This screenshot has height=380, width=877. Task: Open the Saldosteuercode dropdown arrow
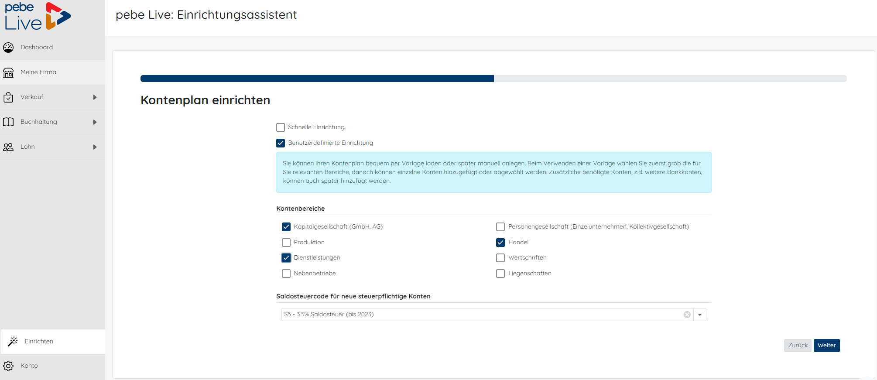point(700,315)
